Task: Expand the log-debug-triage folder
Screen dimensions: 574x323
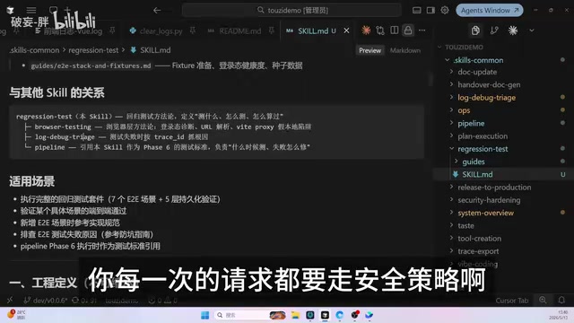Action: pos(486,98)
